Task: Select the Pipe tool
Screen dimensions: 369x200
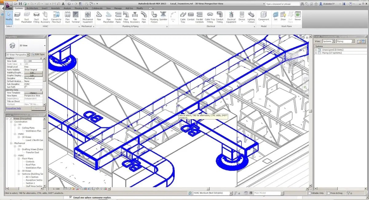Action: (99, 17)
